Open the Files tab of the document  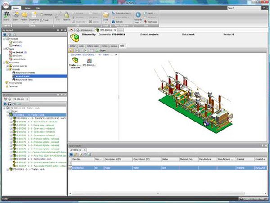coord(122,46)
